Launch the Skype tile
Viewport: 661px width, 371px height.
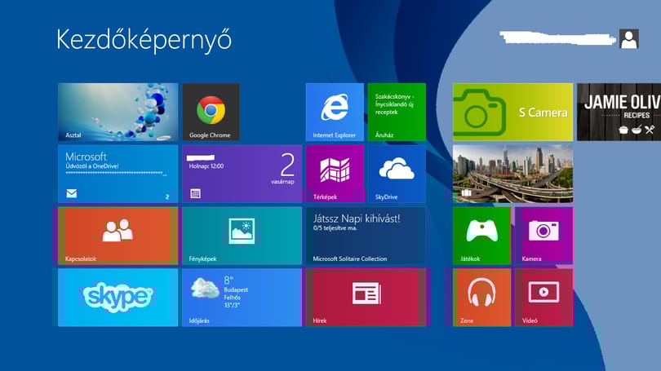coord(118,298)
